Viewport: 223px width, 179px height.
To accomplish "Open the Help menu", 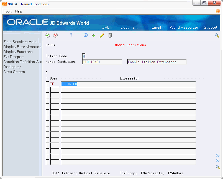I will pyautogui.click(x=19, y=11).
